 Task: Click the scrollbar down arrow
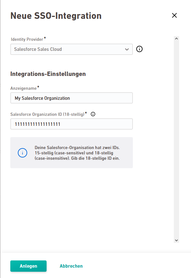click(176, 240)
